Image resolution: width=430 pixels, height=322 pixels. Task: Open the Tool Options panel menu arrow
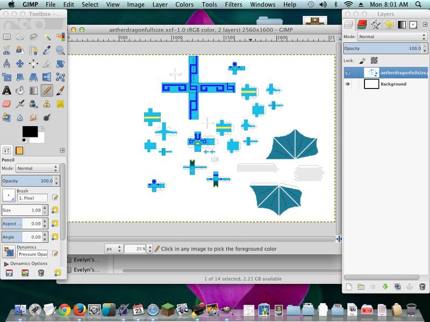(62, 150)
